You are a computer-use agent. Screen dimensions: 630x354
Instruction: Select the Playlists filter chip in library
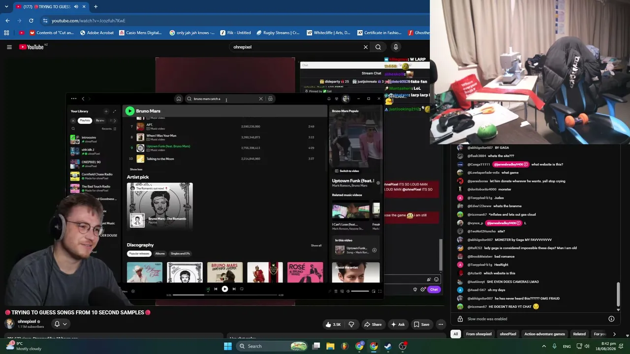pyautogui.click(x=85, y=120)
